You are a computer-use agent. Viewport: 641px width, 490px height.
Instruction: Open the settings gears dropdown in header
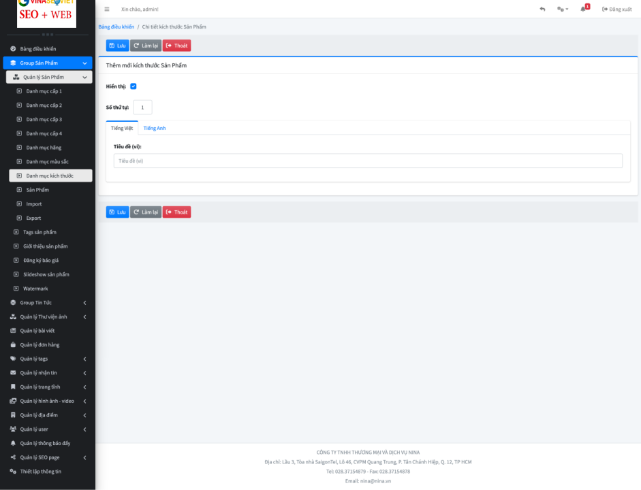tap(563, 9)
